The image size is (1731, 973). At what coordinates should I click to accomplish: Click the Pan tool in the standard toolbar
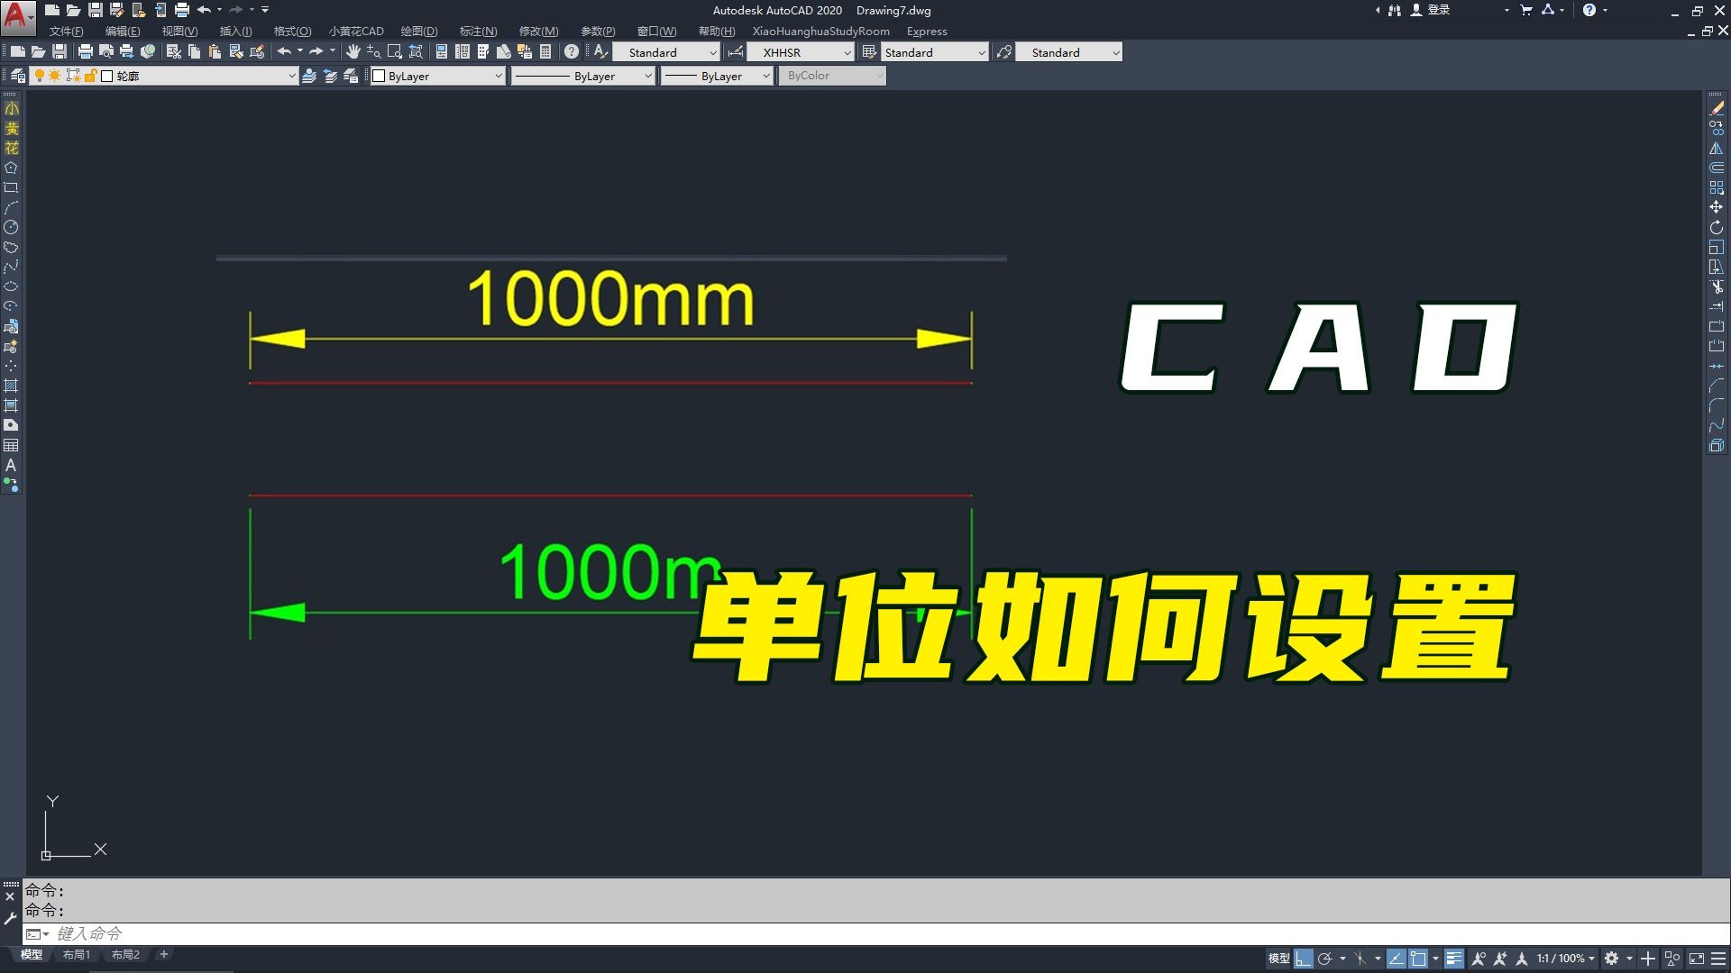coord(353,51)
